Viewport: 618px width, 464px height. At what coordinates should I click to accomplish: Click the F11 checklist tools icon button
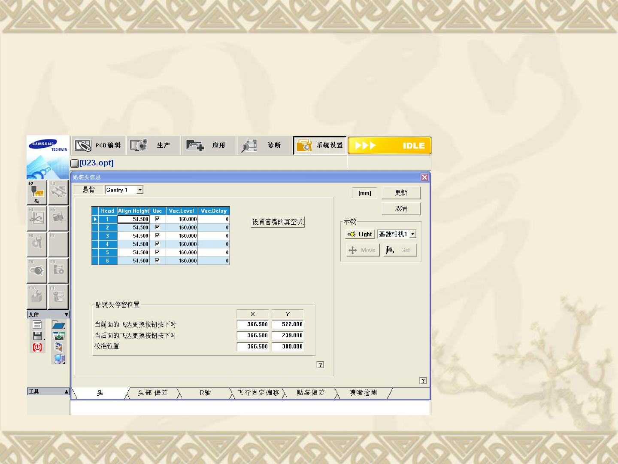pos(58,297)
